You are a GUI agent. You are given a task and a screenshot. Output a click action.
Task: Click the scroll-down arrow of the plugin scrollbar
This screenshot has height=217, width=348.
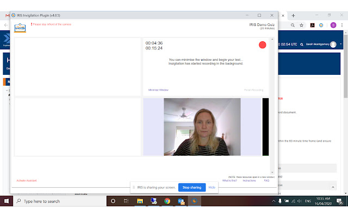pos(272,173)
